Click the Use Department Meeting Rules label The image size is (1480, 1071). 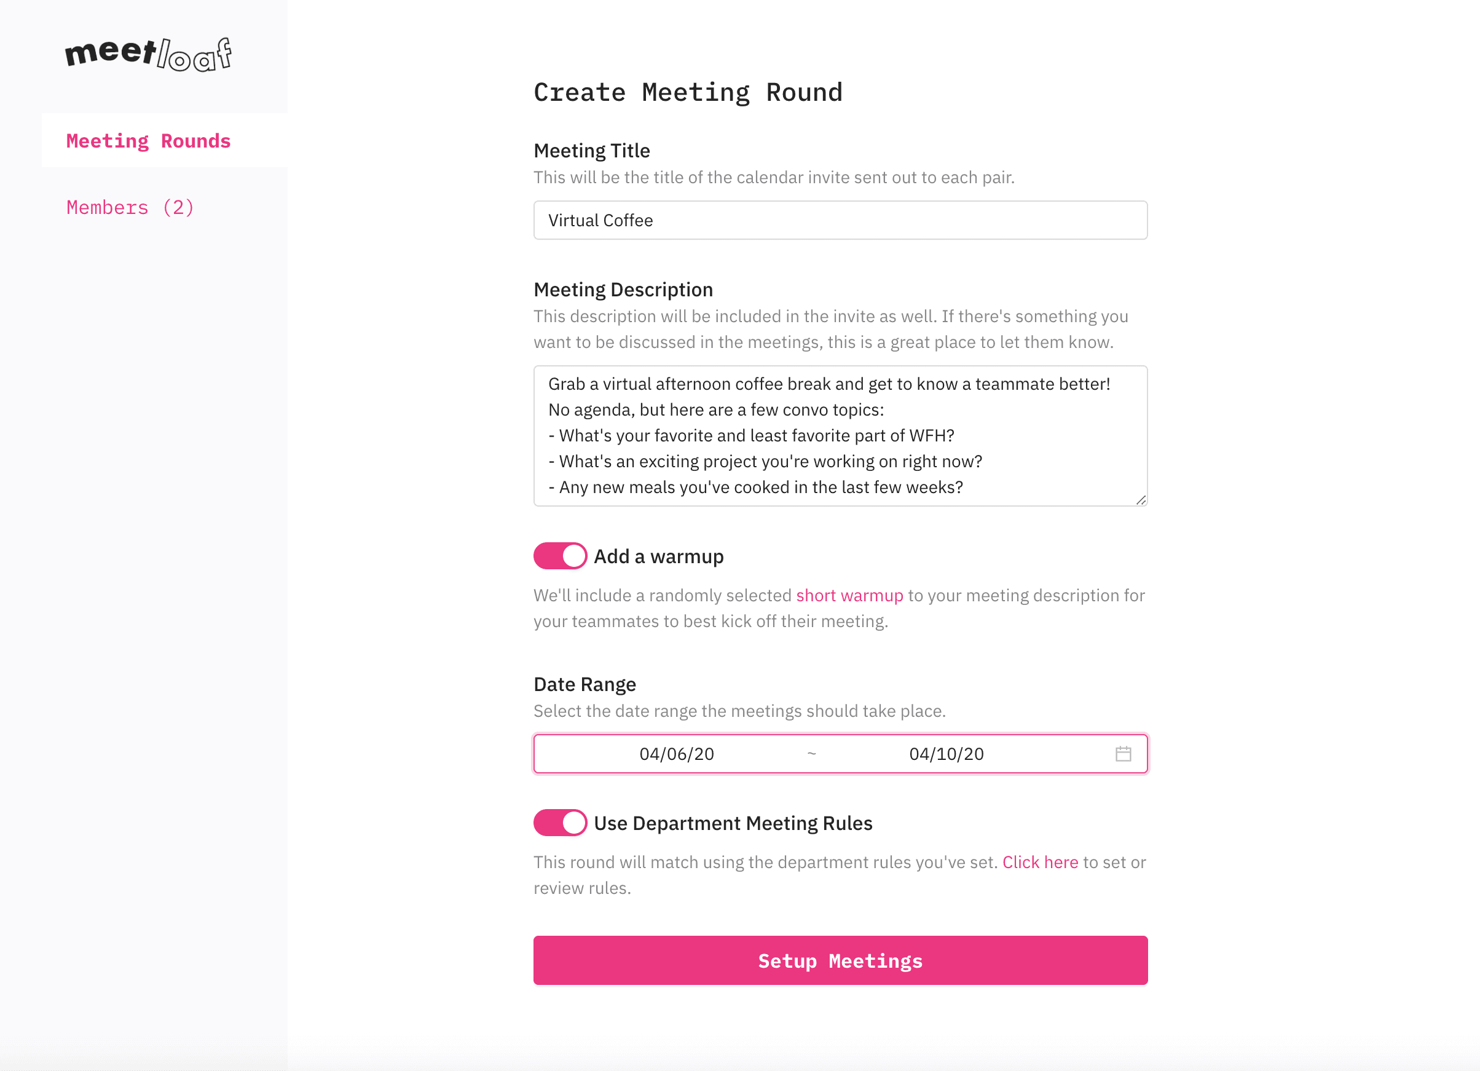pos(733,823)
